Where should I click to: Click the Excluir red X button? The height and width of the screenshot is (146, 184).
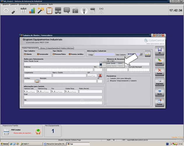tap(160, 72)
